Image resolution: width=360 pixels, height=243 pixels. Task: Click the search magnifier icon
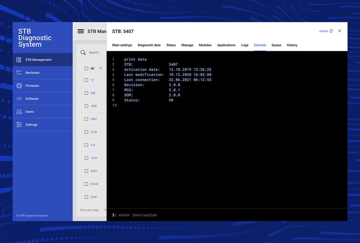point(83,52)
